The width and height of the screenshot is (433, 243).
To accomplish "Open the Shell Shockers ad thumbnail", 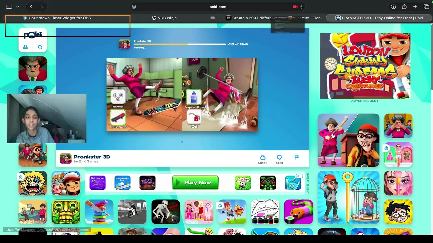I will pos(243,183).
